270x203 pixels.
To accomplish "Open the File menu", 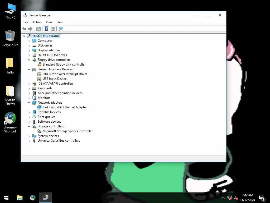I will tap(26, 22).
